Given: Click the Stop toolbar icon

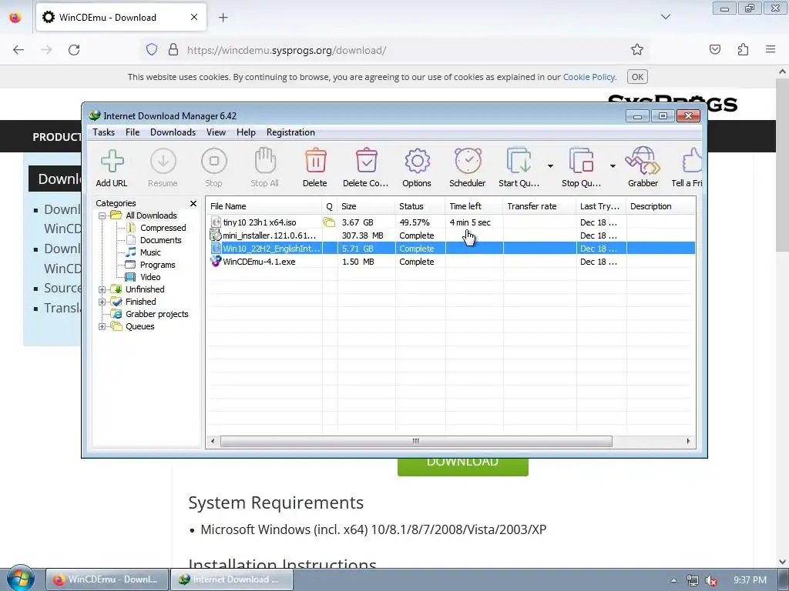Looking at the screenshot, I should tap(214, 161).
